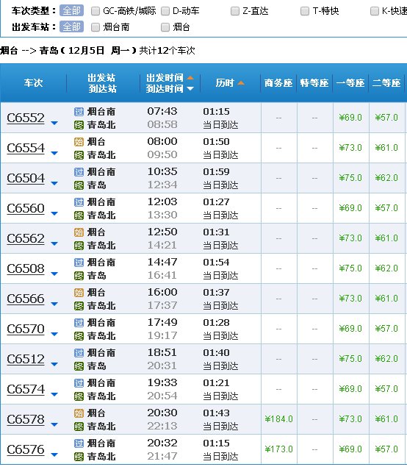The width and height of the screenshot is (407, 467).
Task: Check the GC-高铁/城际 train type box
Action: (96, 11)
